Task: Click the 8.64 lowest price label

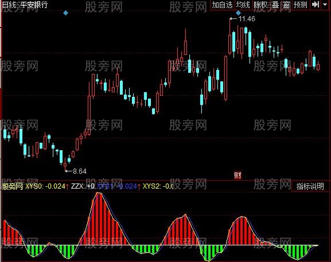Action: 80,171
